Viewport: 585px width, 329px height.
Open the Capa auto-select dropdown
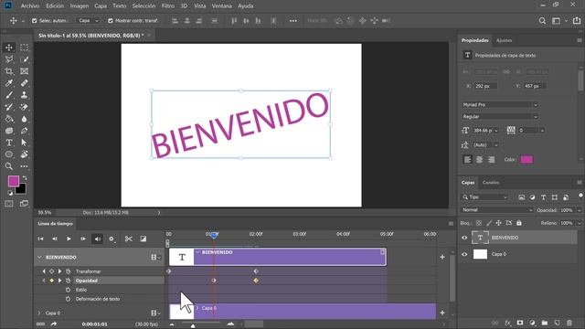[x=89, y=21]
